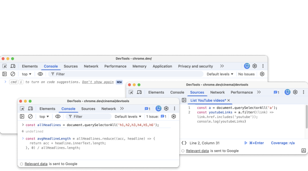Switch to Performance tab in chrome.dev/ window
The width and height of the screenshot is (308, 171).
coord(115,66)
